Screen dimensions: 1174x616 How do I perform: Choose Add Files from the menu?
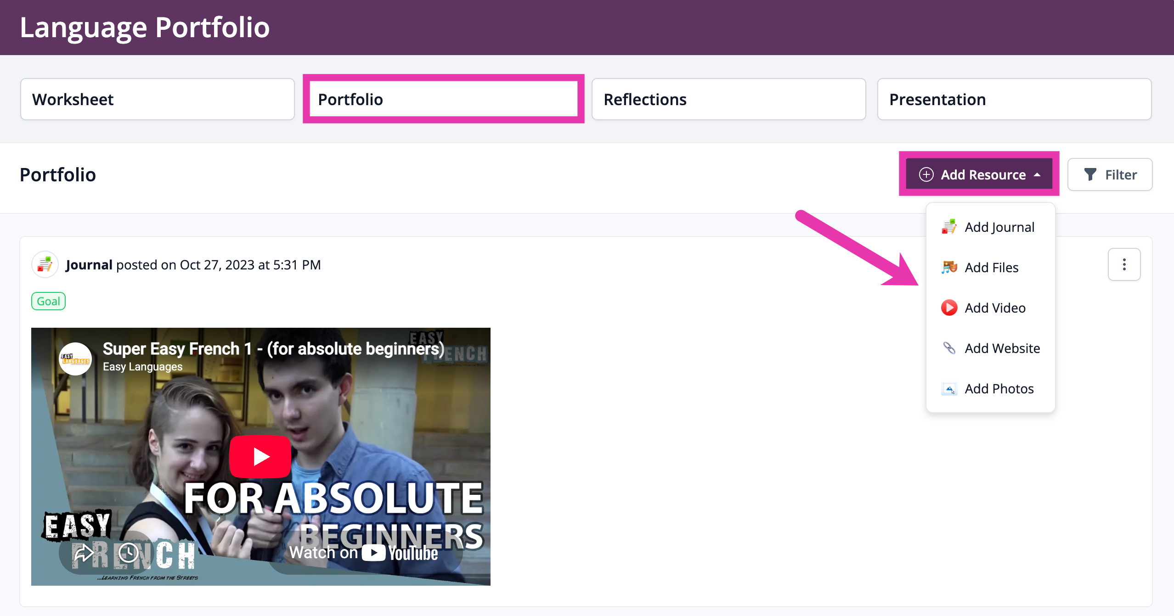click(x=990, y=268)
